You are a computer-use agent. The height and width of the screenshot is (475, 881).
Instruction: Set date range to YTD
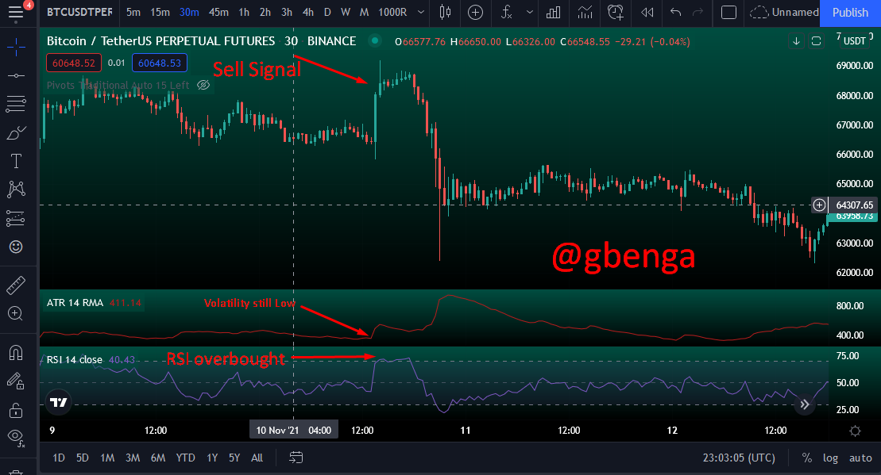coord(185,458)
